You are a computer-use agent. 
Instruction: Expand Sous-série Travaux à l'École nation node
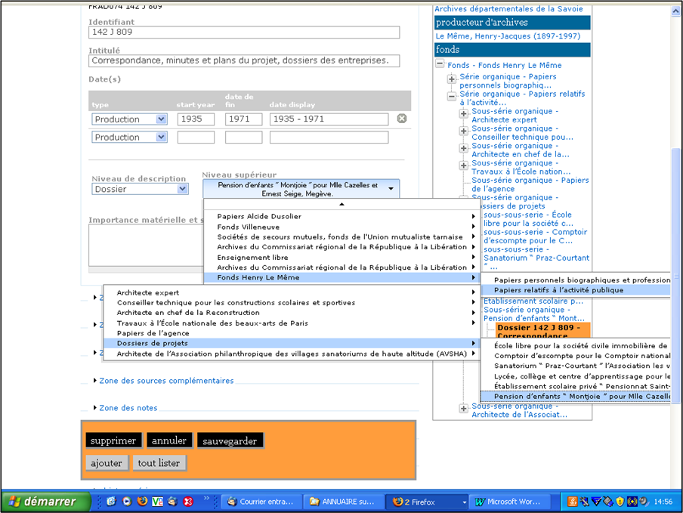(x=463, y=165)
